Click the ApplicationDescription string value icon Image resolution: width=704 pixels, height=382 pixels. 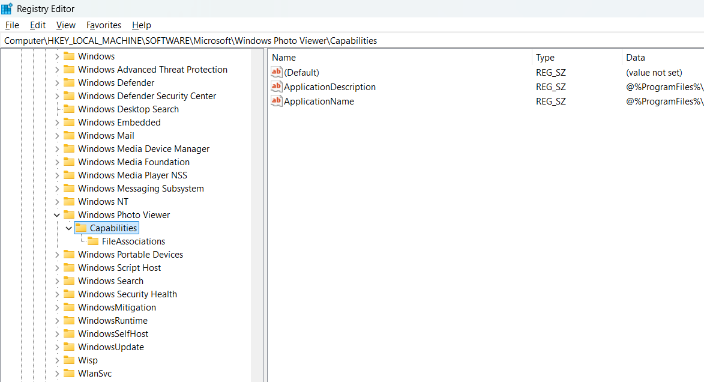[x=277, y=86]
